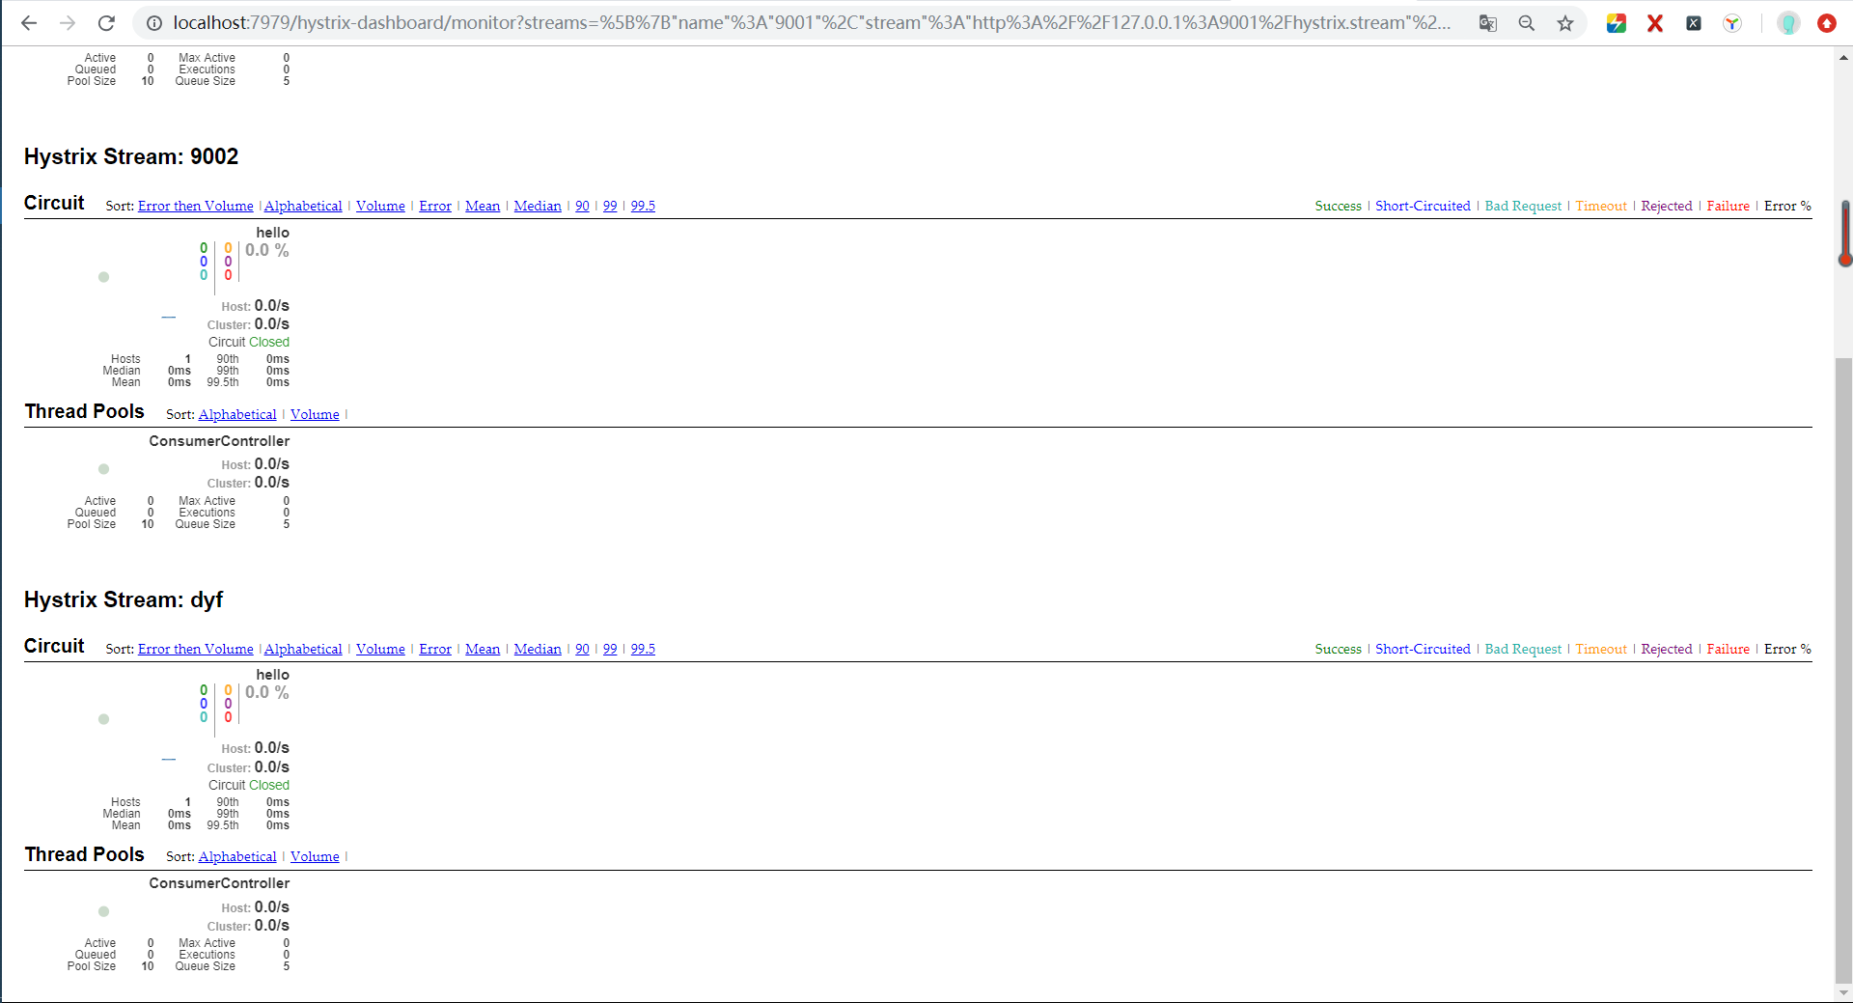Click the 'Hystrix Stream: 9002' heading
The width and height of the screenshot is (1853, 1003).
coord(131,156)
